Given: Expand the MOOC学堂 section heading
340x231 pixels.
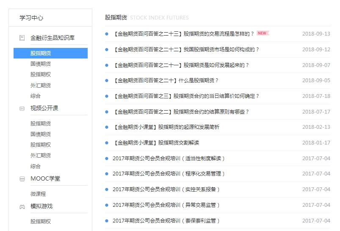Looking at the screenshot, I should pyautogui.click(x=45, y=178).
